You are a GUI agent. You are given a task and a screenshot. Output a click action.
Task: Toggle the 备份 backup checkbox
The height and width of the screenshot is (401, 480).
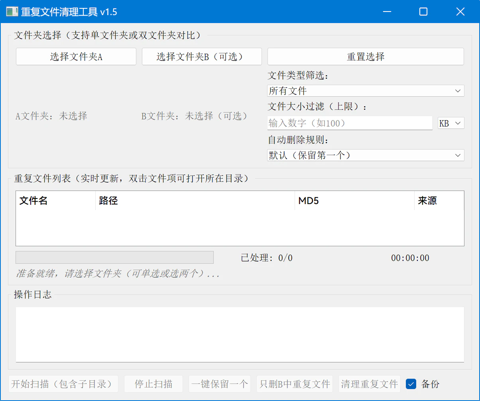coord(411,384)
